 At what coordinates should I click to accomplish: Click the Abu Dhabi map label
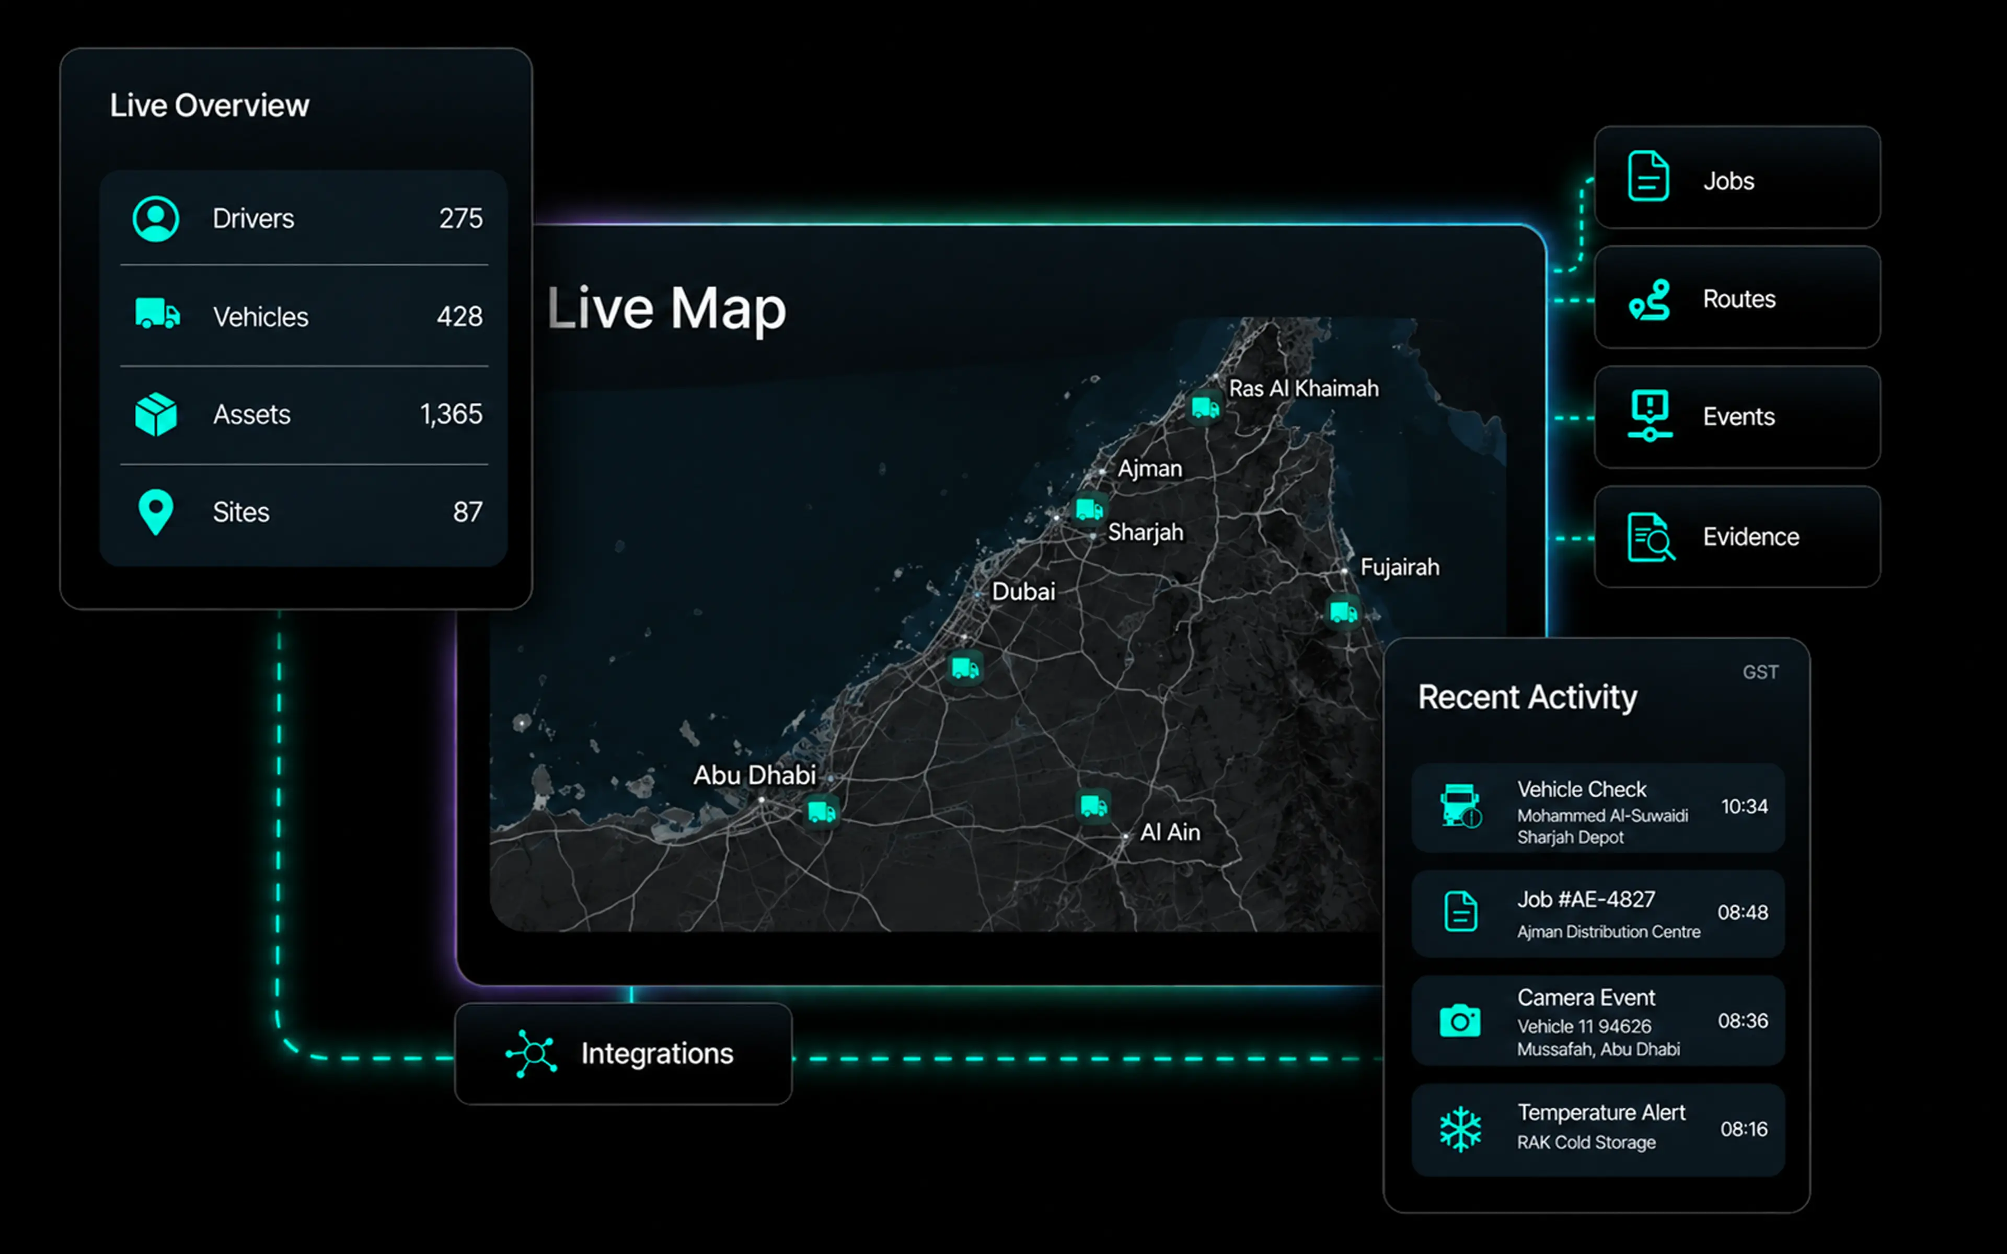tap(755, 775)
